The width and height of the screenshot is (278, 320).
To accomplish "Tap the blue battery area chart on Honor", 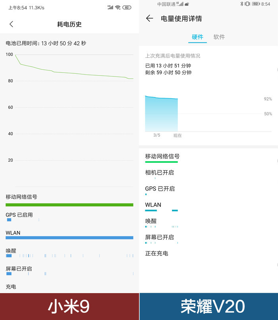I will (162, 114).
